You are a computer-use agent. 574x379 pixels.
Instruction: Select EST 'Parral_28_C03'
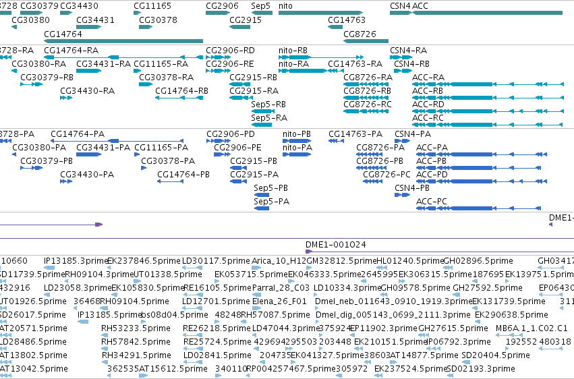pos(281,288)
